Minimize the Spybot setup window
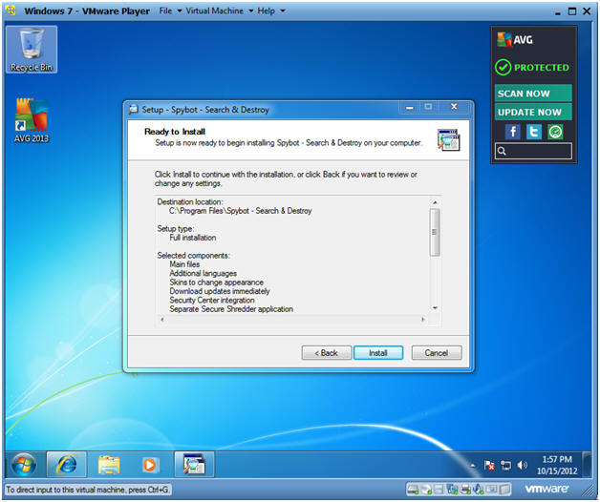 pyautogui.click(x=410, y=107)
